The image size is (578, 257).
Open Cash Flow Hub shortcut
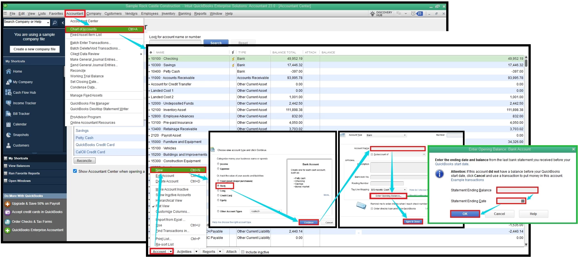21,93
